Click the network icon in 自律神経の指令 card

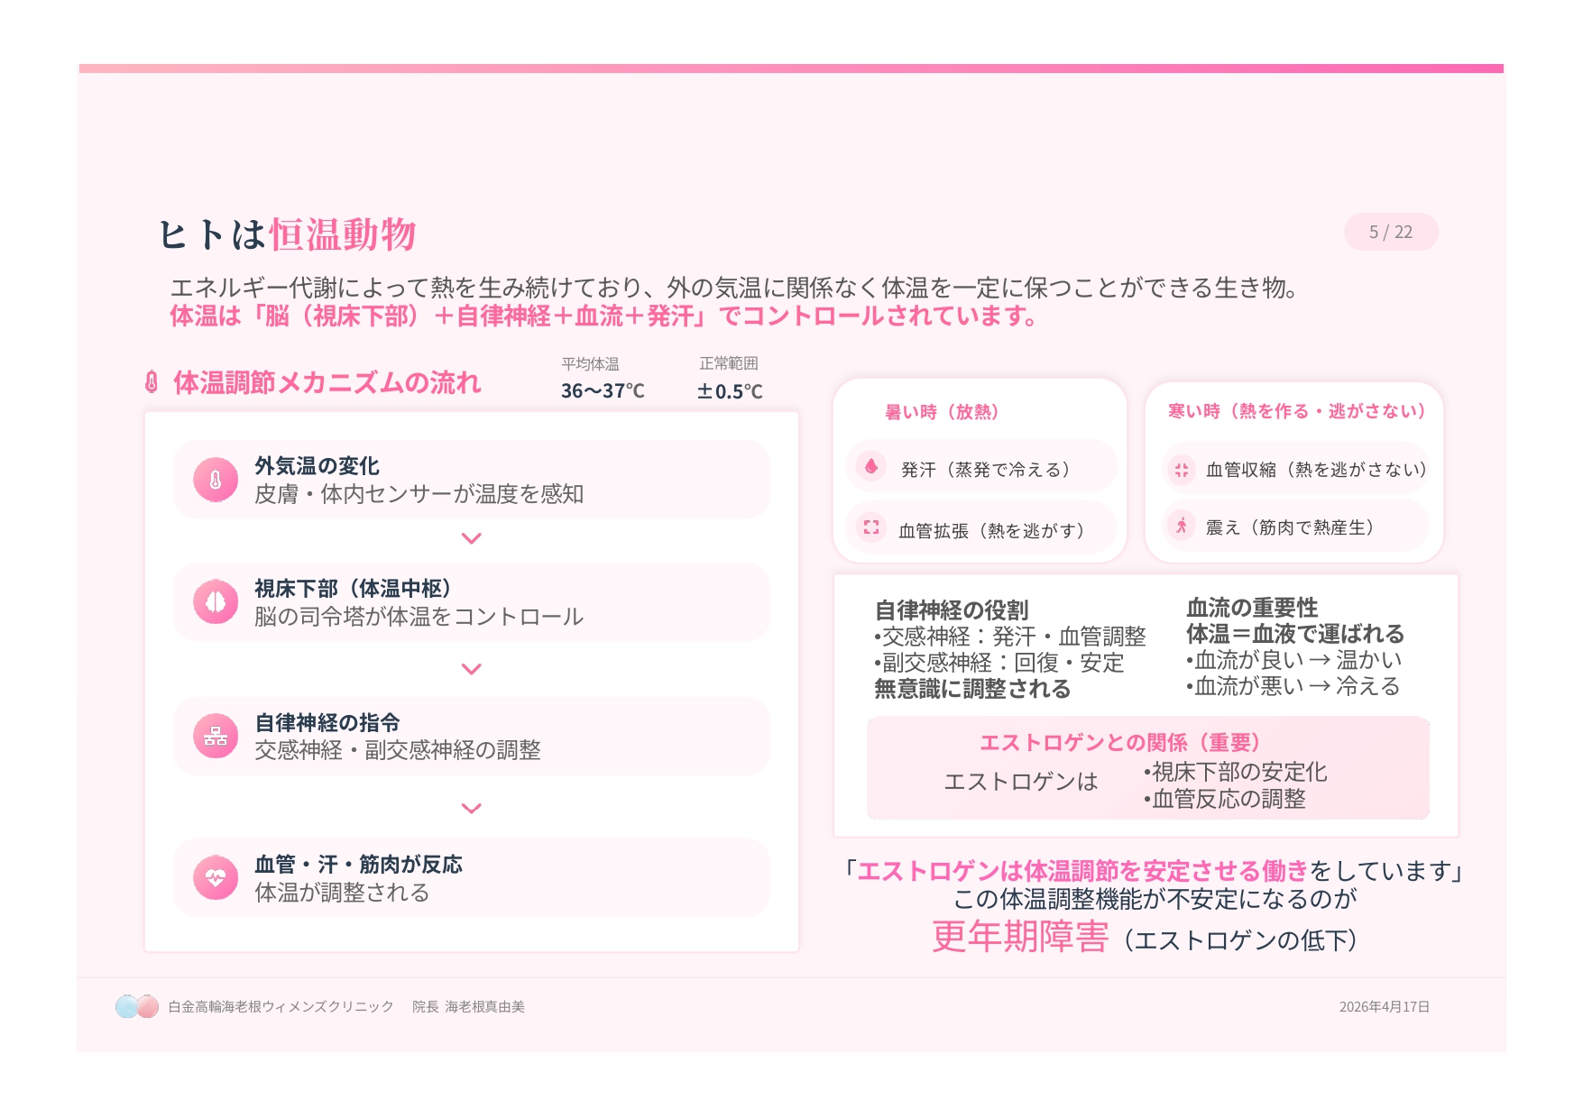[216, 736]
